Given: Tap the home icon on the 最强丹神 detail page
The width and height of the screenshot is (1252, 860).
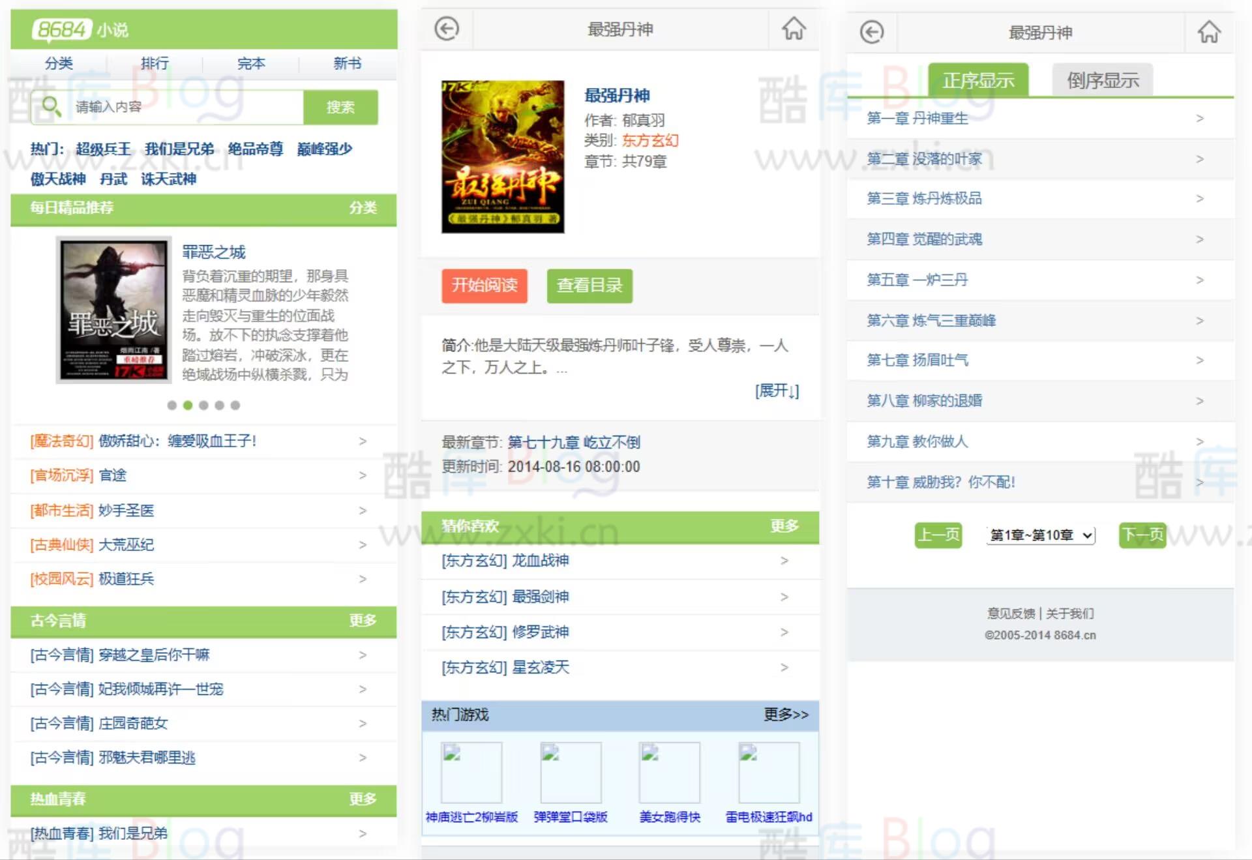Looking at the screenshot, I should coord(794,29).
